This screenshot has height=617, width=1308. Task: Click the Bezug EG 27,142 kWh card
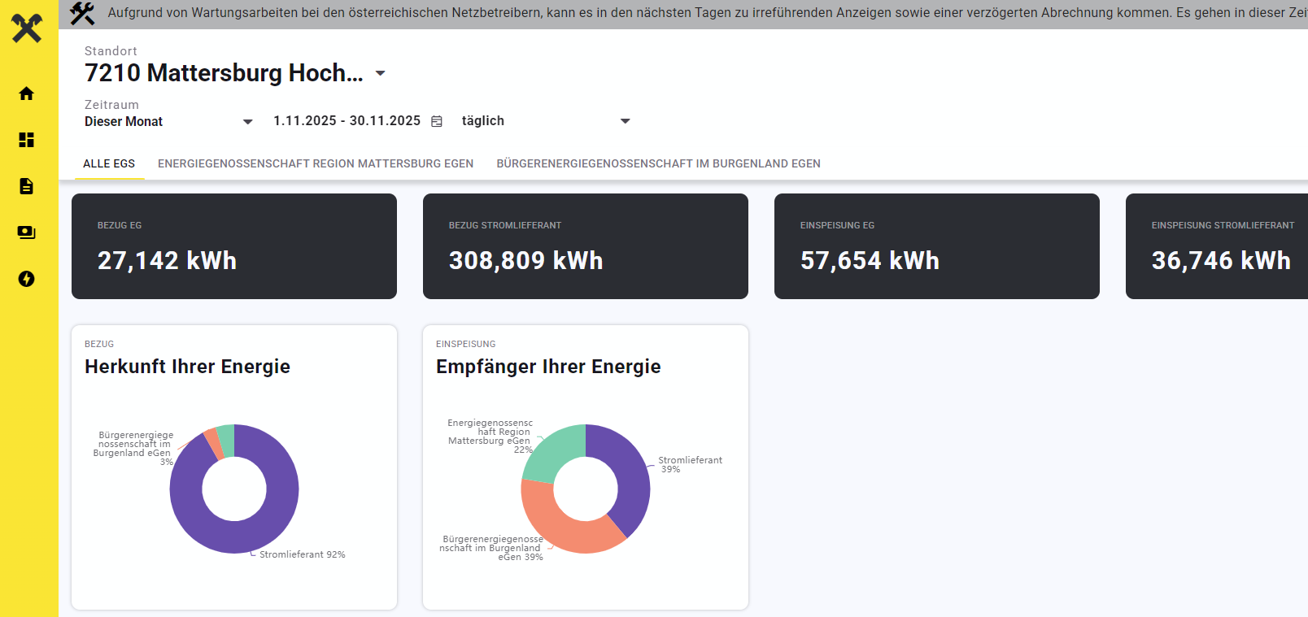pos(234,246)
